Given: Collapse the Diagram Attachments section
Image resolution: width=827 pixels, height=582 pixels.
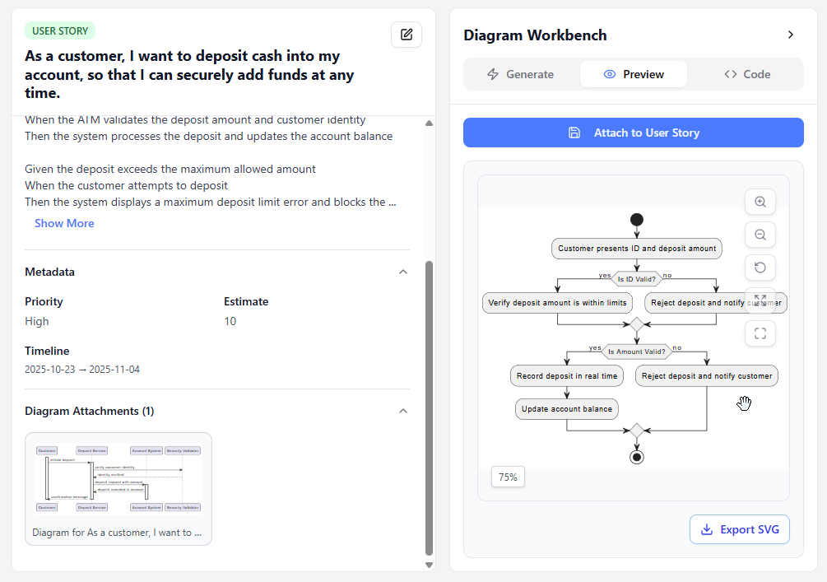Looking at the screenshot, I should click(402, 411).
